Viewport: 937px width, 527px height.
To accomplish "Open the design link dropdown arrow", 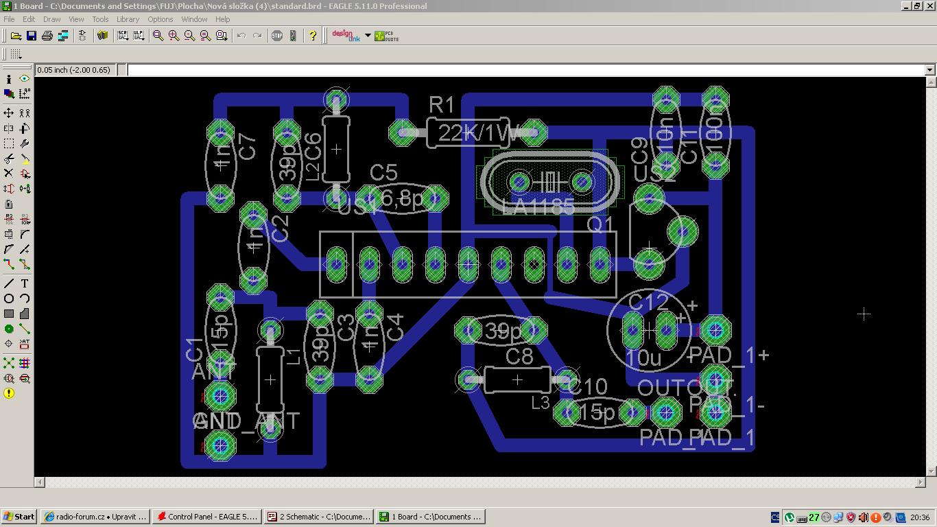I will (x=368, y=36).
